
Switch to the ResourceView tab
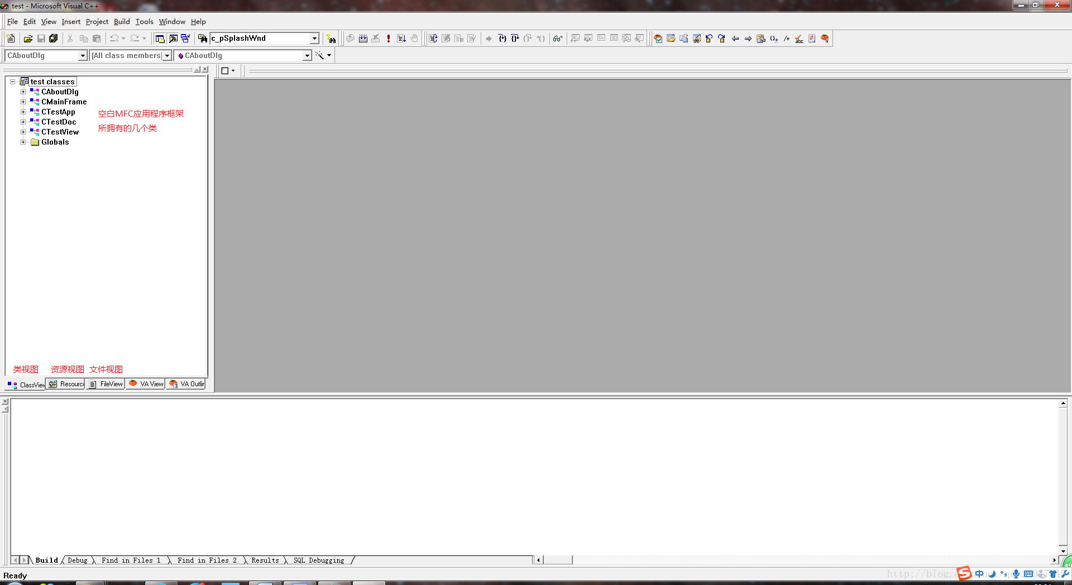(66, 384)
